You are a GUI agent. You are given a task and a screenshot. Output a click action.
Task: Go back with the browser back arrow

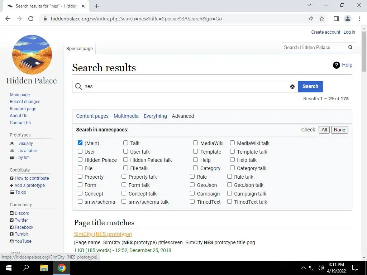tap(8, 19)
